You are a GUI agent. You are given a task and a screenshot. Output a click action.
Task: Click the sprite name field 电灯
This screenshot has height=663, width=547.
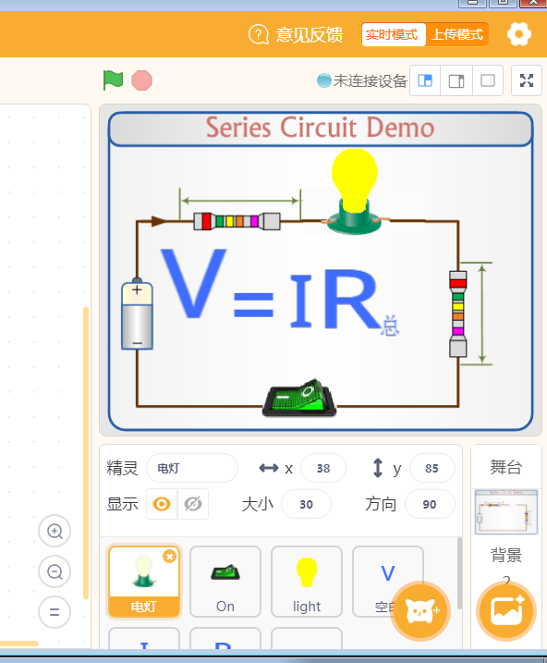pos(192,468)
